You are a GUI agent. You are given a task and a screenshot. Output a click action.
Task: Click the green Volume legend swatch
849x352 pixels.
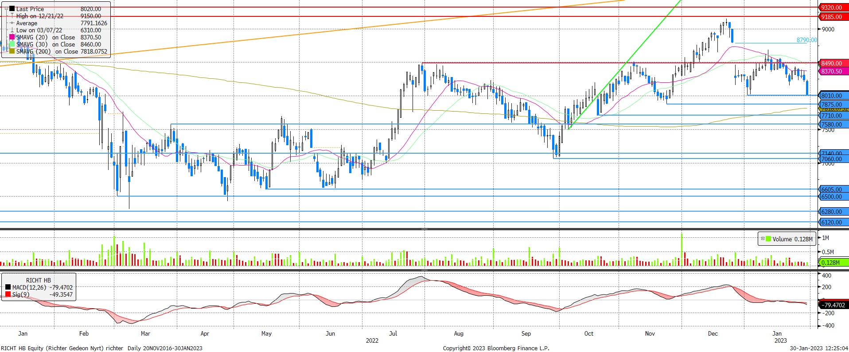[768, 239]
